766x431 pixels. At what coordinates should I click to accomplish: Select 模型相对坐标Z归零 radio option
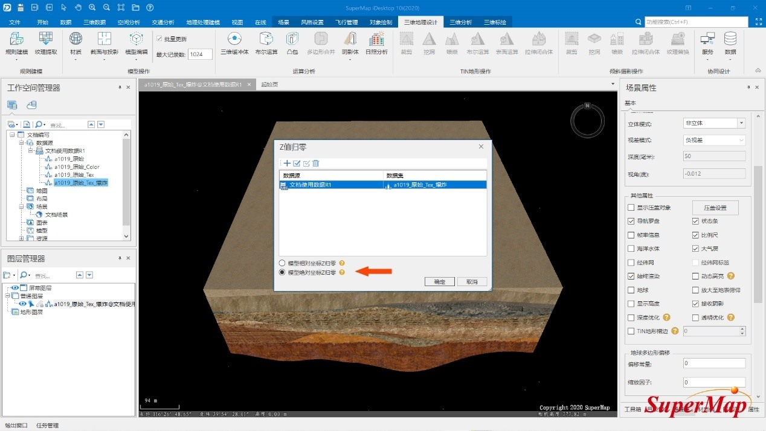[282, 263]
